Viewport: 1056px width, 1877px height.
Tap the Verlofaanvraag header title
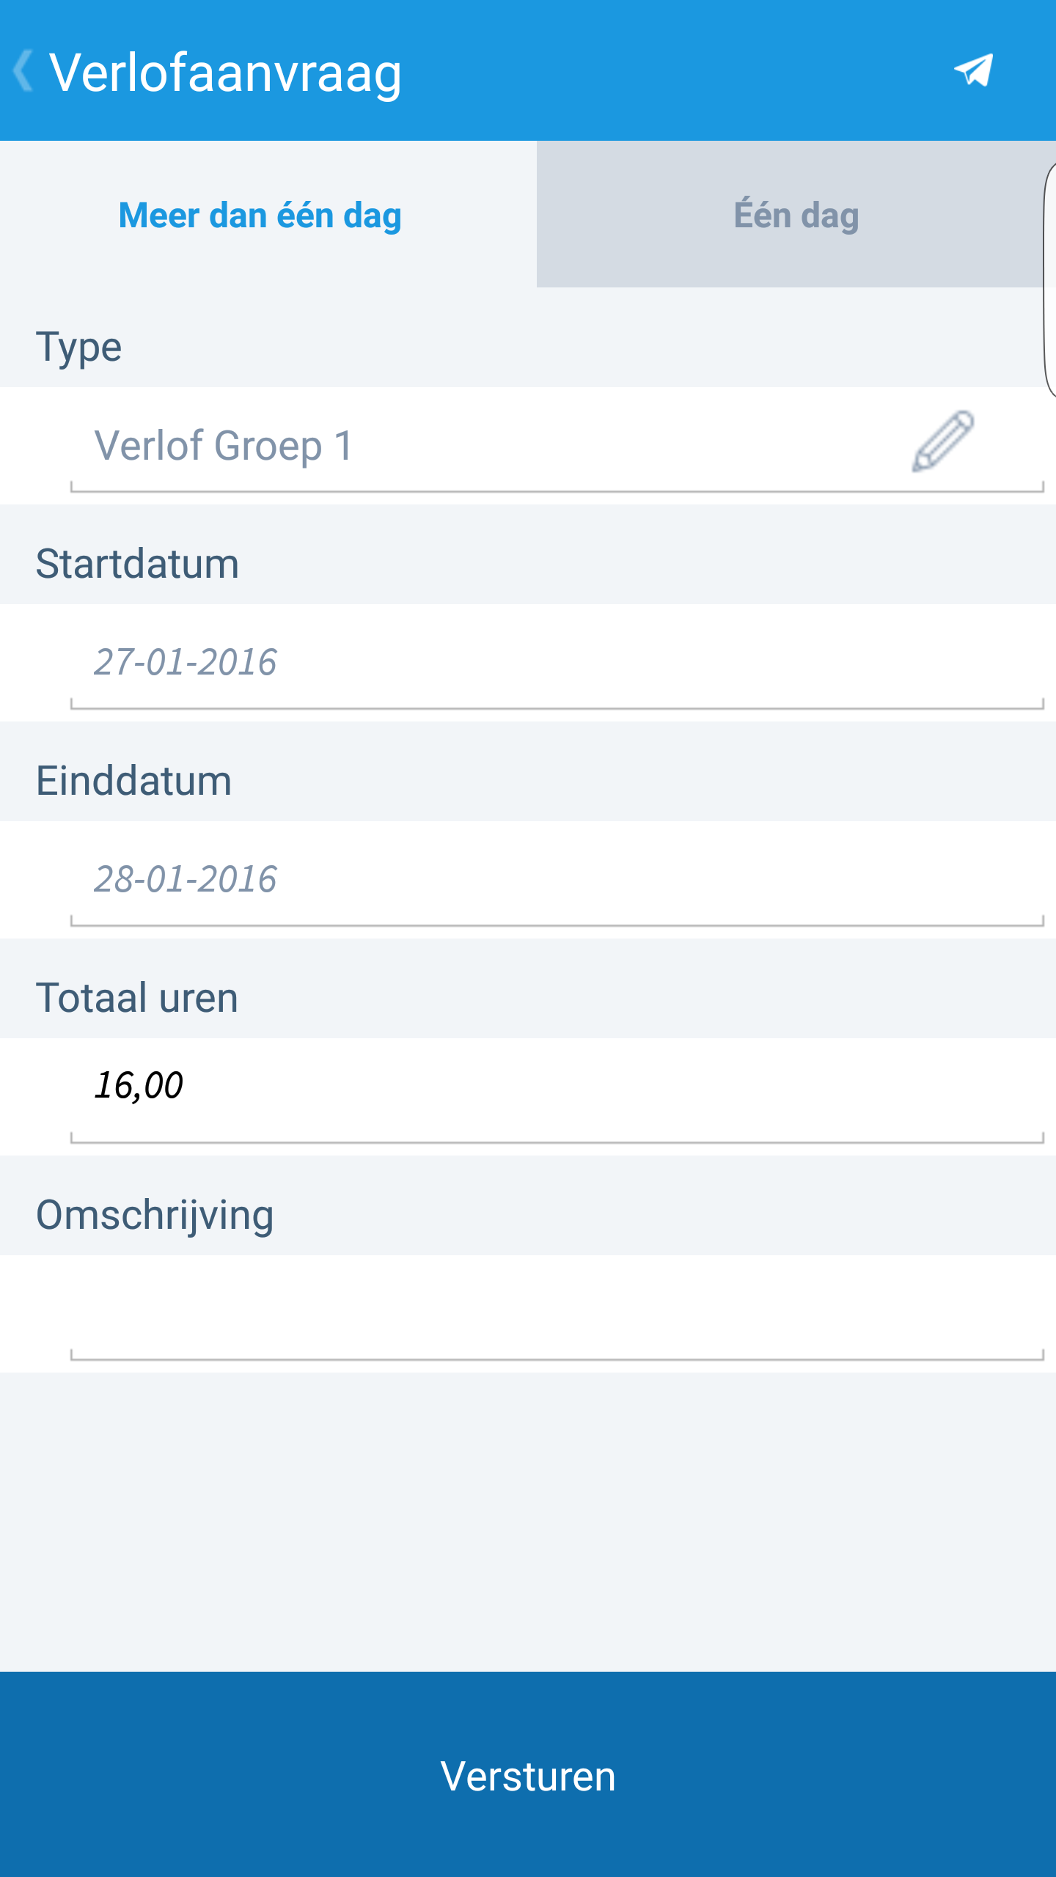pyautogui.click(x=225, y=73)
